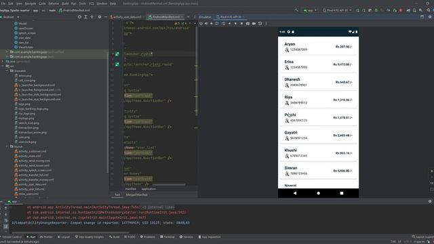Click the emulator snapshots clock icon

(260, 24)
